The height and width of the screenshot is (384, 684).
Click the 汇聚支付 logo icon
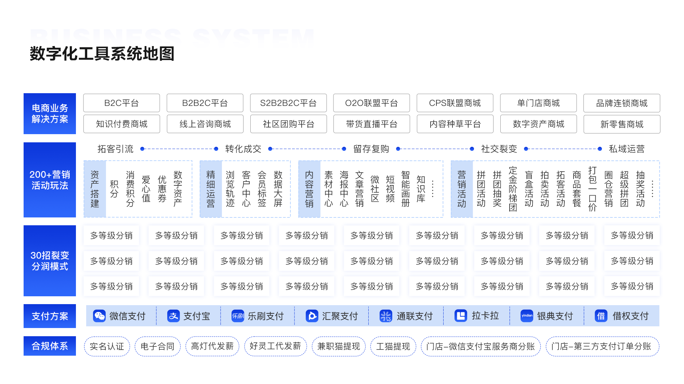pos(312,316)
